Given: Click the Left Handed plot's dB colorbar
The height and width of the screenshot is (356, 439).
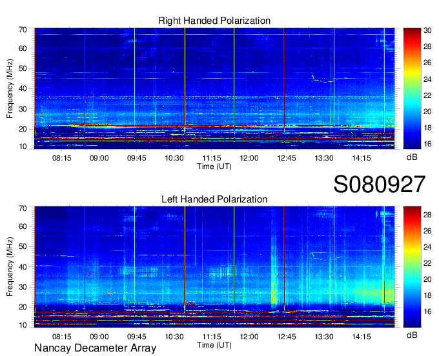Looking at the screenshot, I should click(x=412, y=267).
